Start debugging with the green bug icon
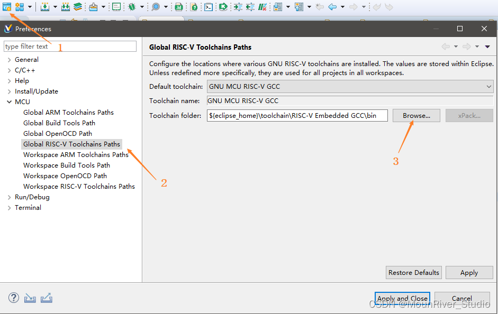Screen dimensions: 498x314 coord(132,7)
